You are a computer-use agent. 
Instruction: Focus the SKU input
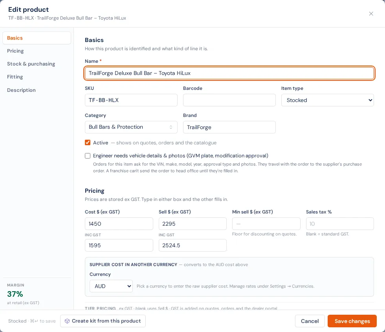click(131, 100)
